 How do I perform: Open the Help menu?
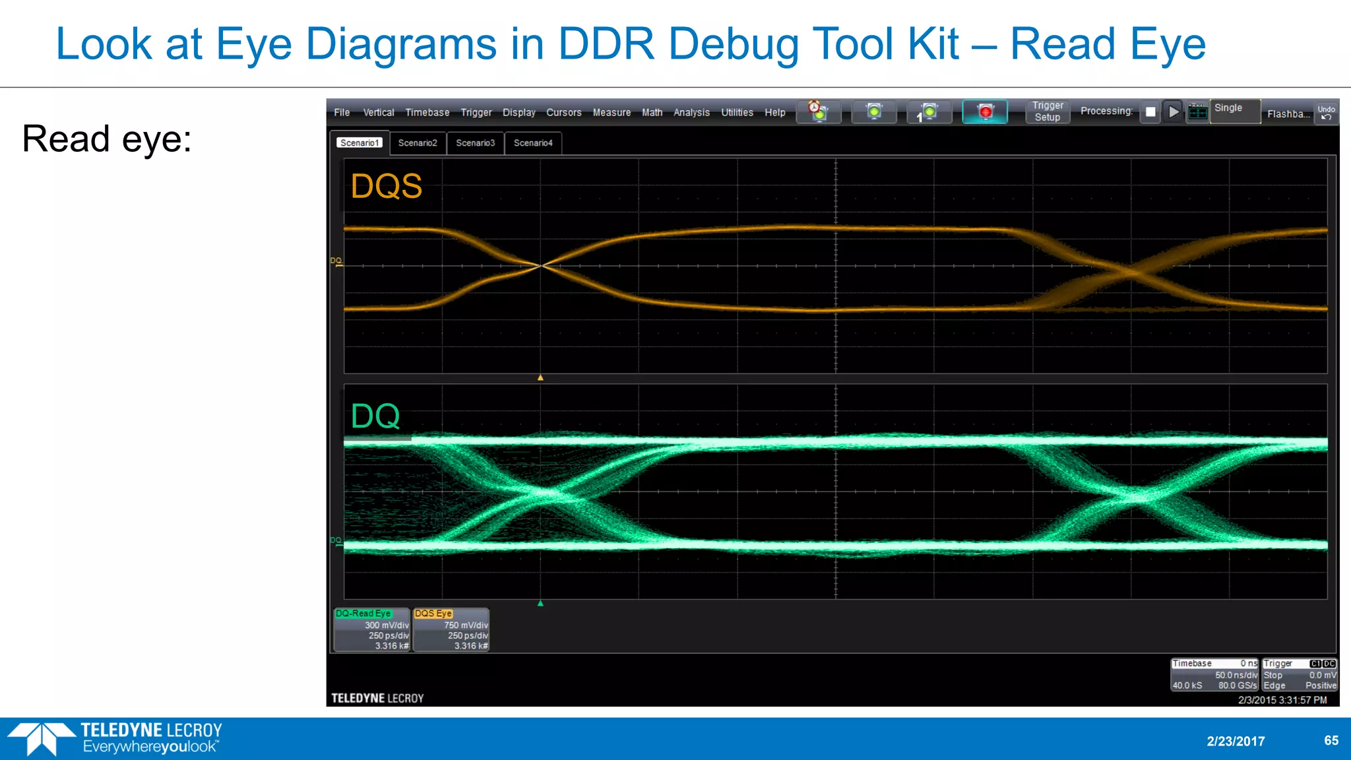[775, 112]
